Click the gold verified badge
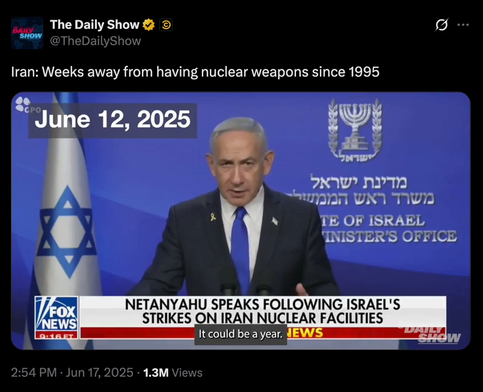Image resolution: width=483 pixels, height=392 pixels. (148, 24)
